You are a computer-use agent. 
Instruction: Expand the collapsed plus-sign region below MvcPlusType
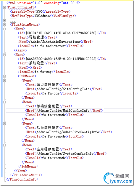[4, 20]
